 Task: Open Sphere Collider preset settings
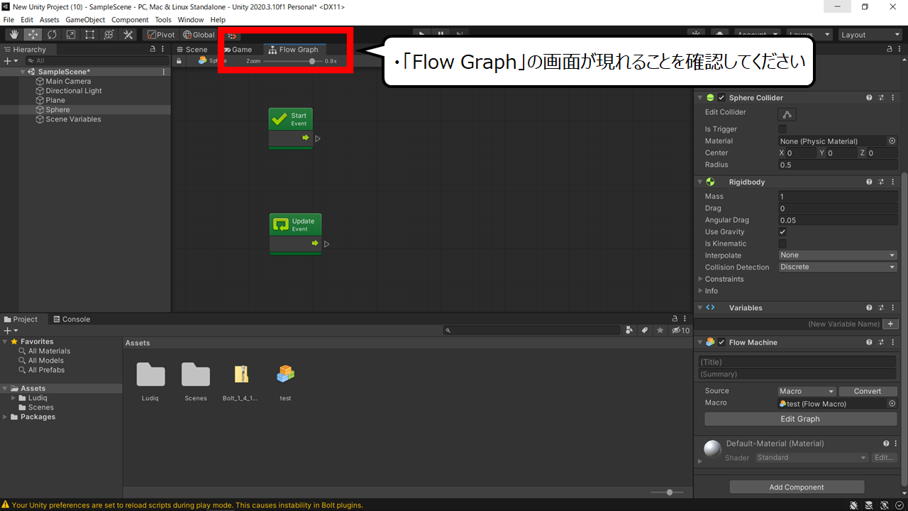(x=881, y=98)
